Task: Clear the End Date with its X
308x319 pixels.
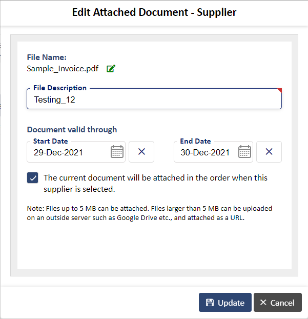Action: click(x=269, y=152)
